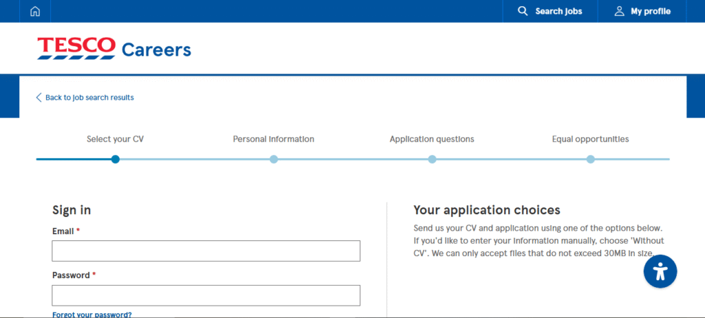The height and width of the screenshot is (318, 705).
Task: Open the My profile menu item
Action: click(650, 11)
